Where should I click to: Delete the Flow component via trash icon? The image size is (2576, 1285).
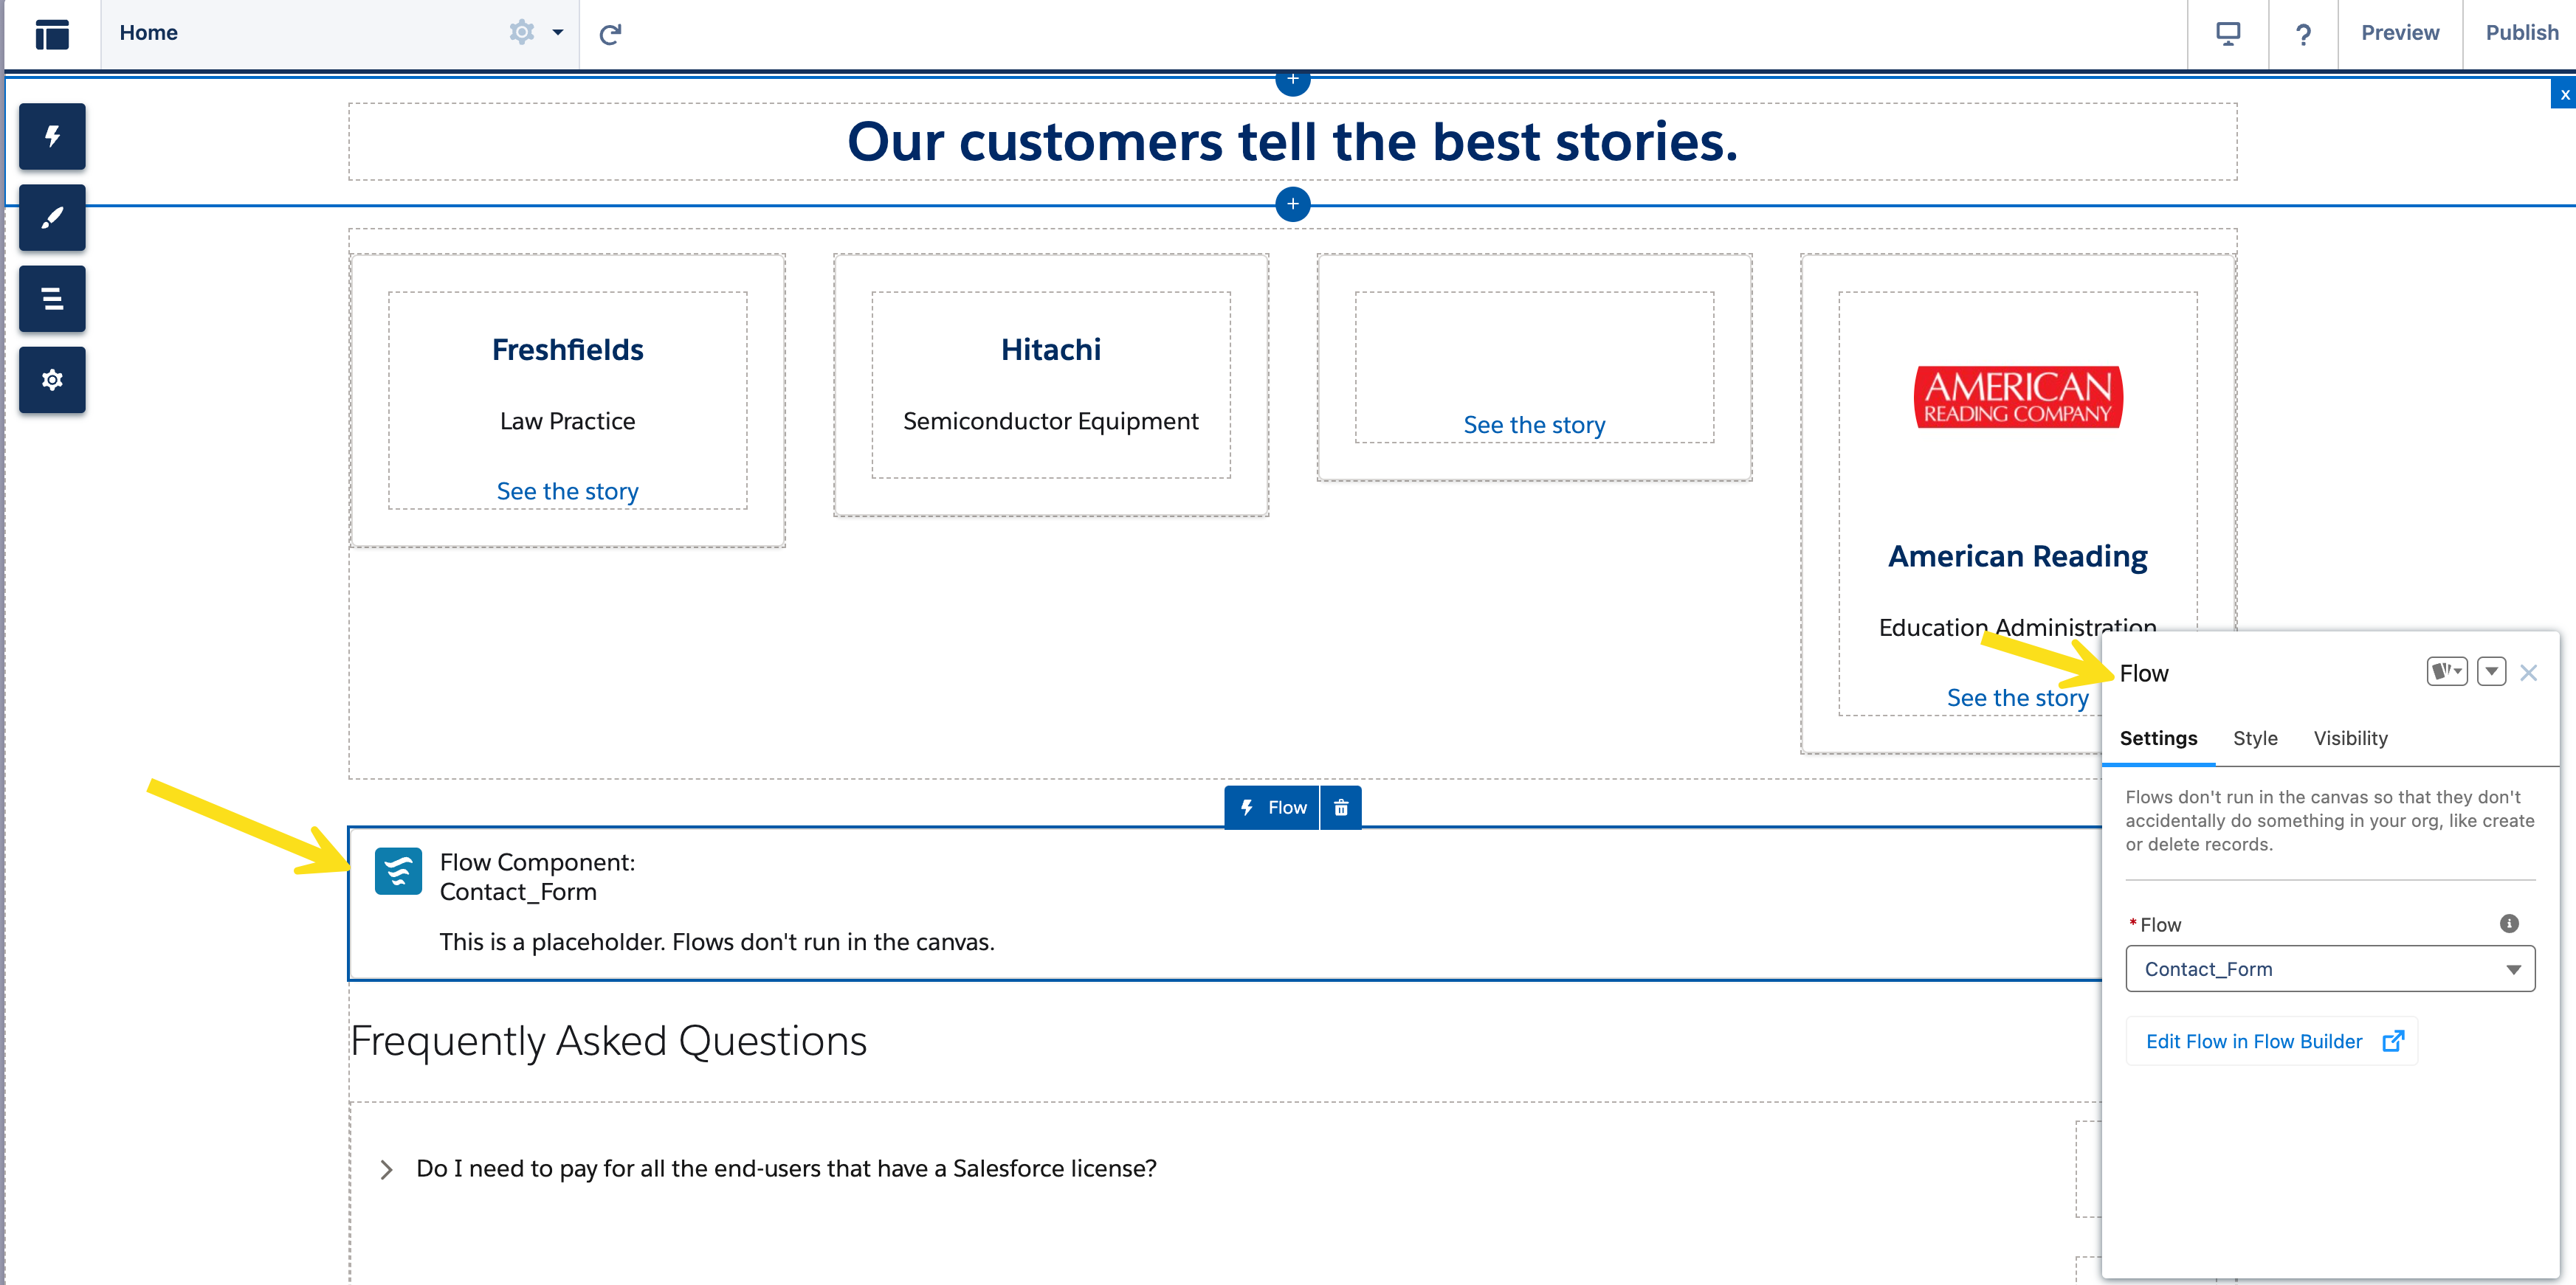coord(1341,808)
